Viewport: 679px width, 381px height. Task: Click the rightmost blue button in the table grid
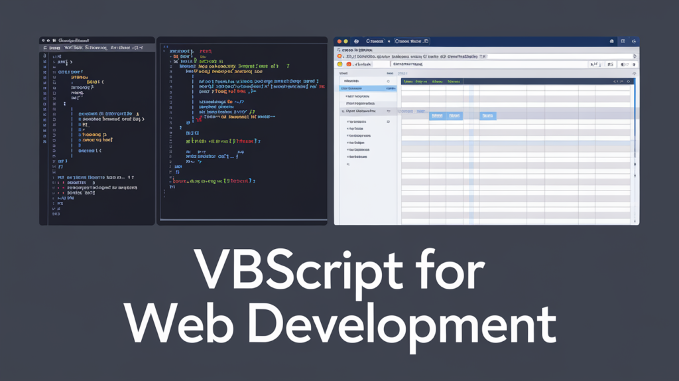click(487, 115)
